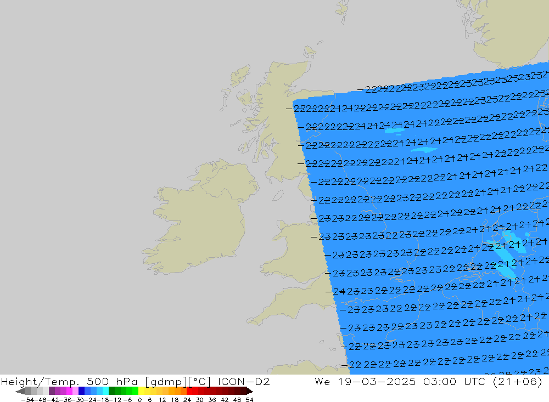Click the dark maroon right arrow of legend

(x=249, y=391)
